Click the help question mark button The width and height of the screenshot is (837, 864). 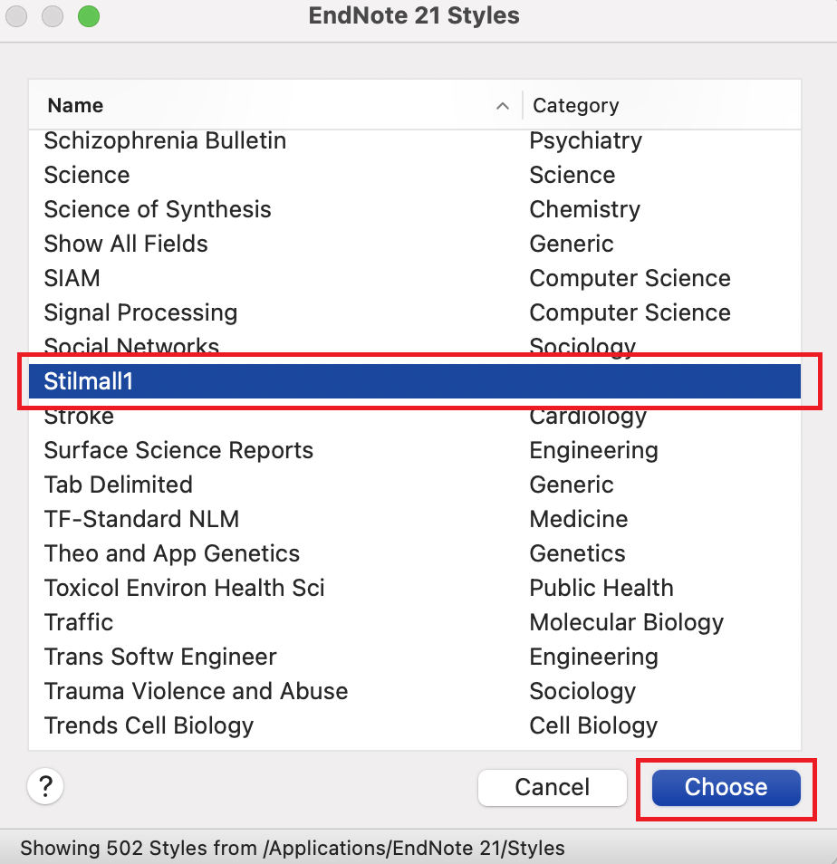point(45,786)
